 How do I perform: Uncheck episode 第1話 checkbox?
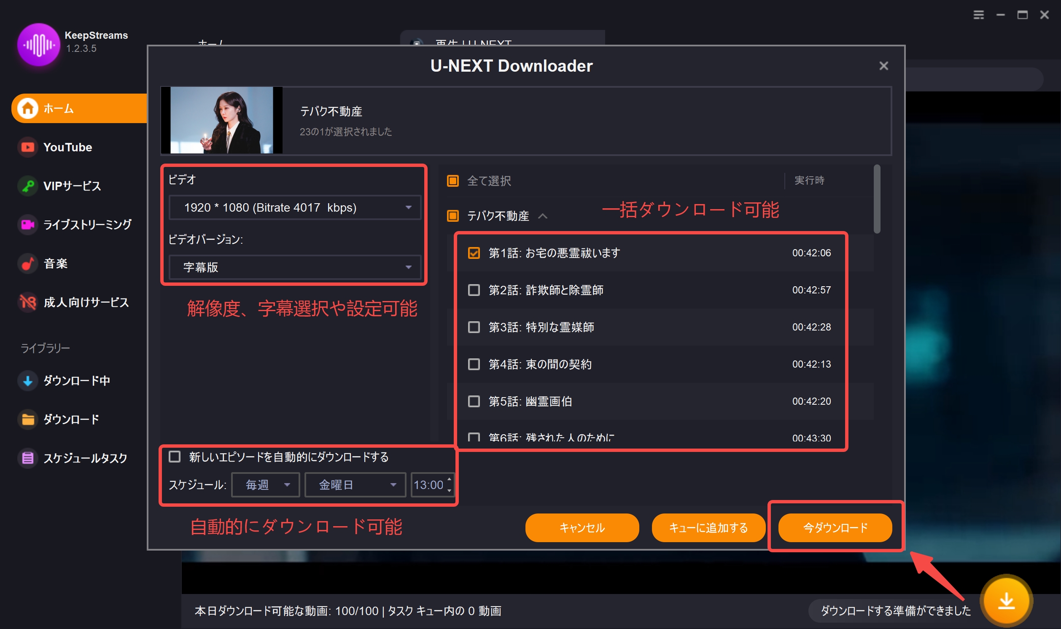pos(474,253)
